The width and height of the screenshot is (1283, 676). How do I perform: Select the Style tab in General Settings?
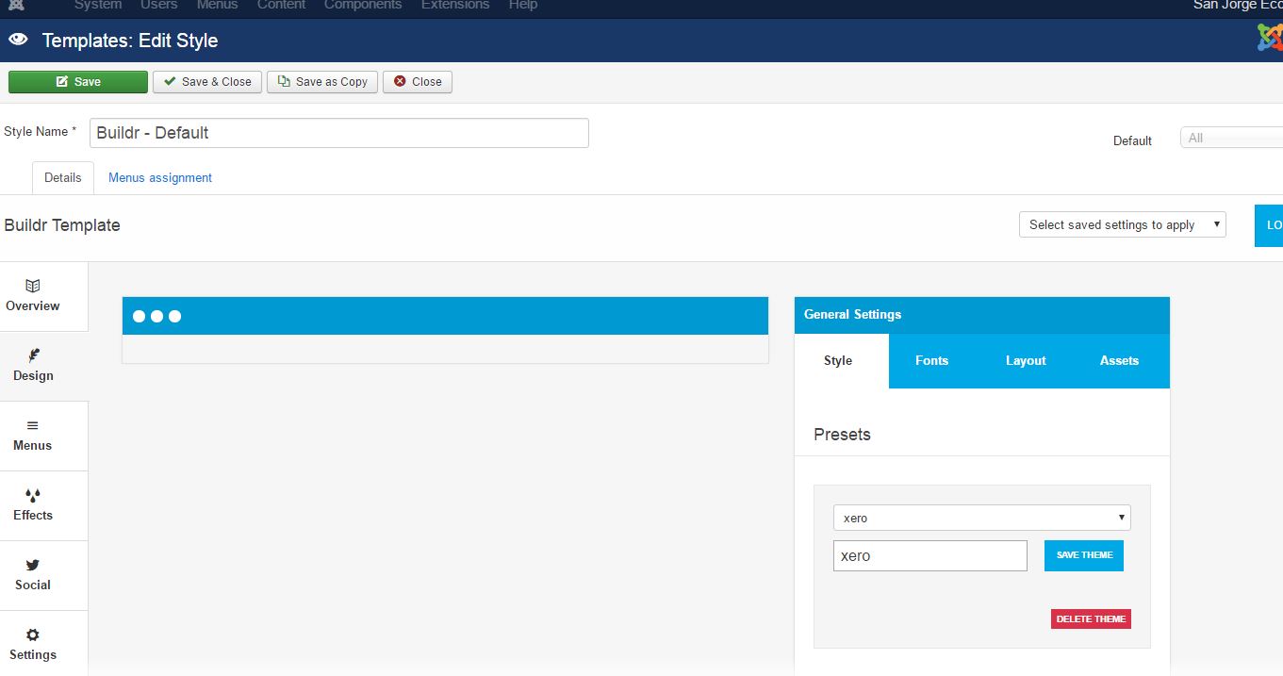click(x=838, y=360)
